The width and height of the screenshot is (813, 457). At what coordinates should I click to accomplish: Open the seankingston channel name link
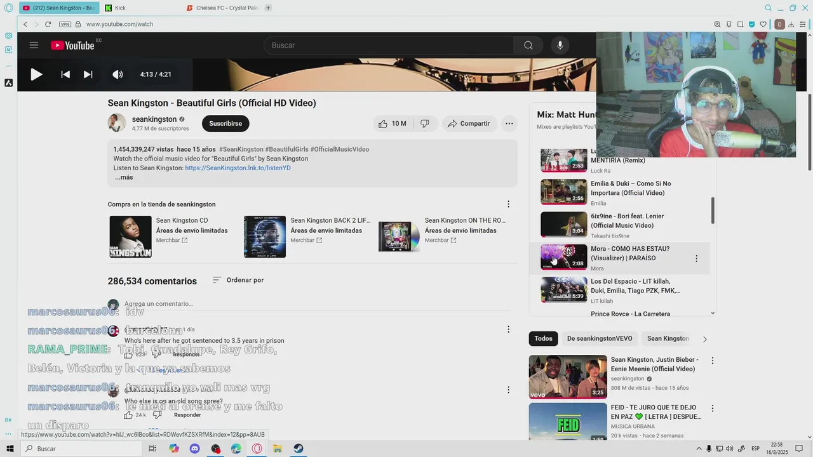point(154,119)
